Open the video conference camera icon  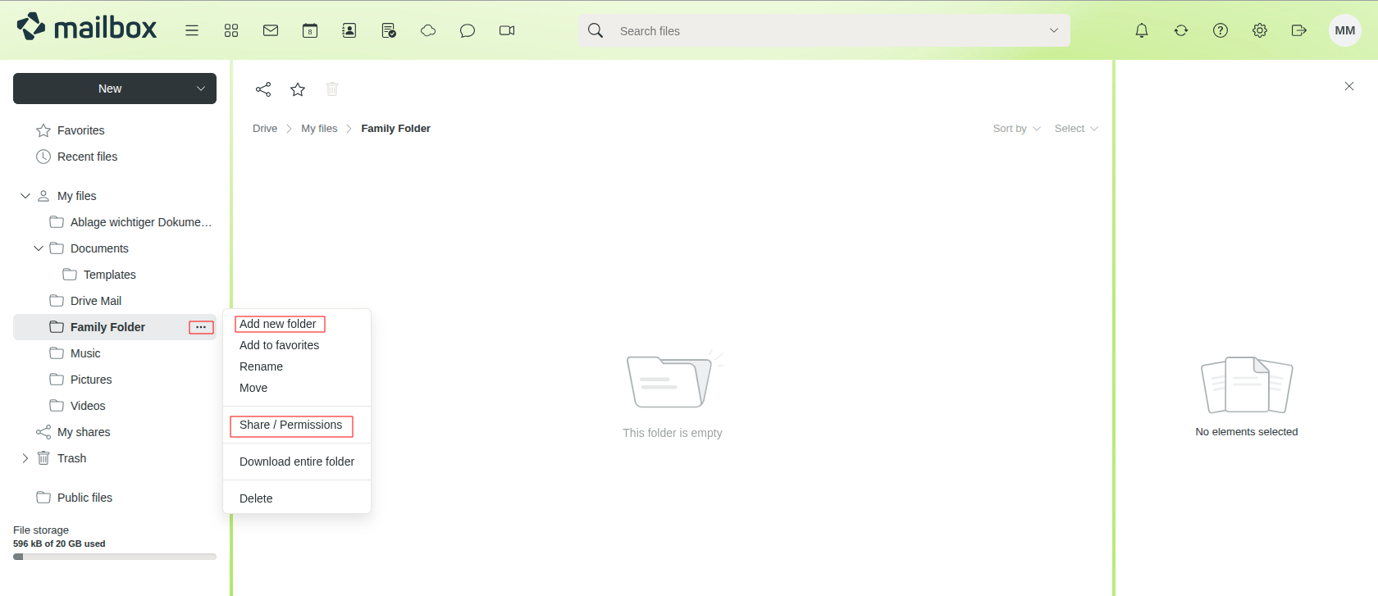point(507,30)
